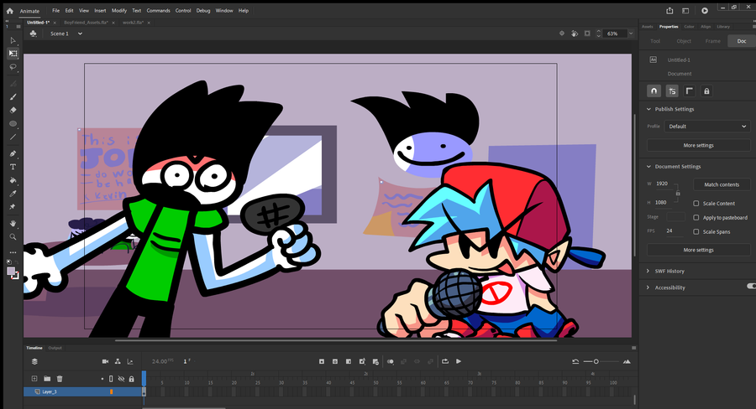Select the Eyedropper tool
The image size is (756, 409).
13,194
